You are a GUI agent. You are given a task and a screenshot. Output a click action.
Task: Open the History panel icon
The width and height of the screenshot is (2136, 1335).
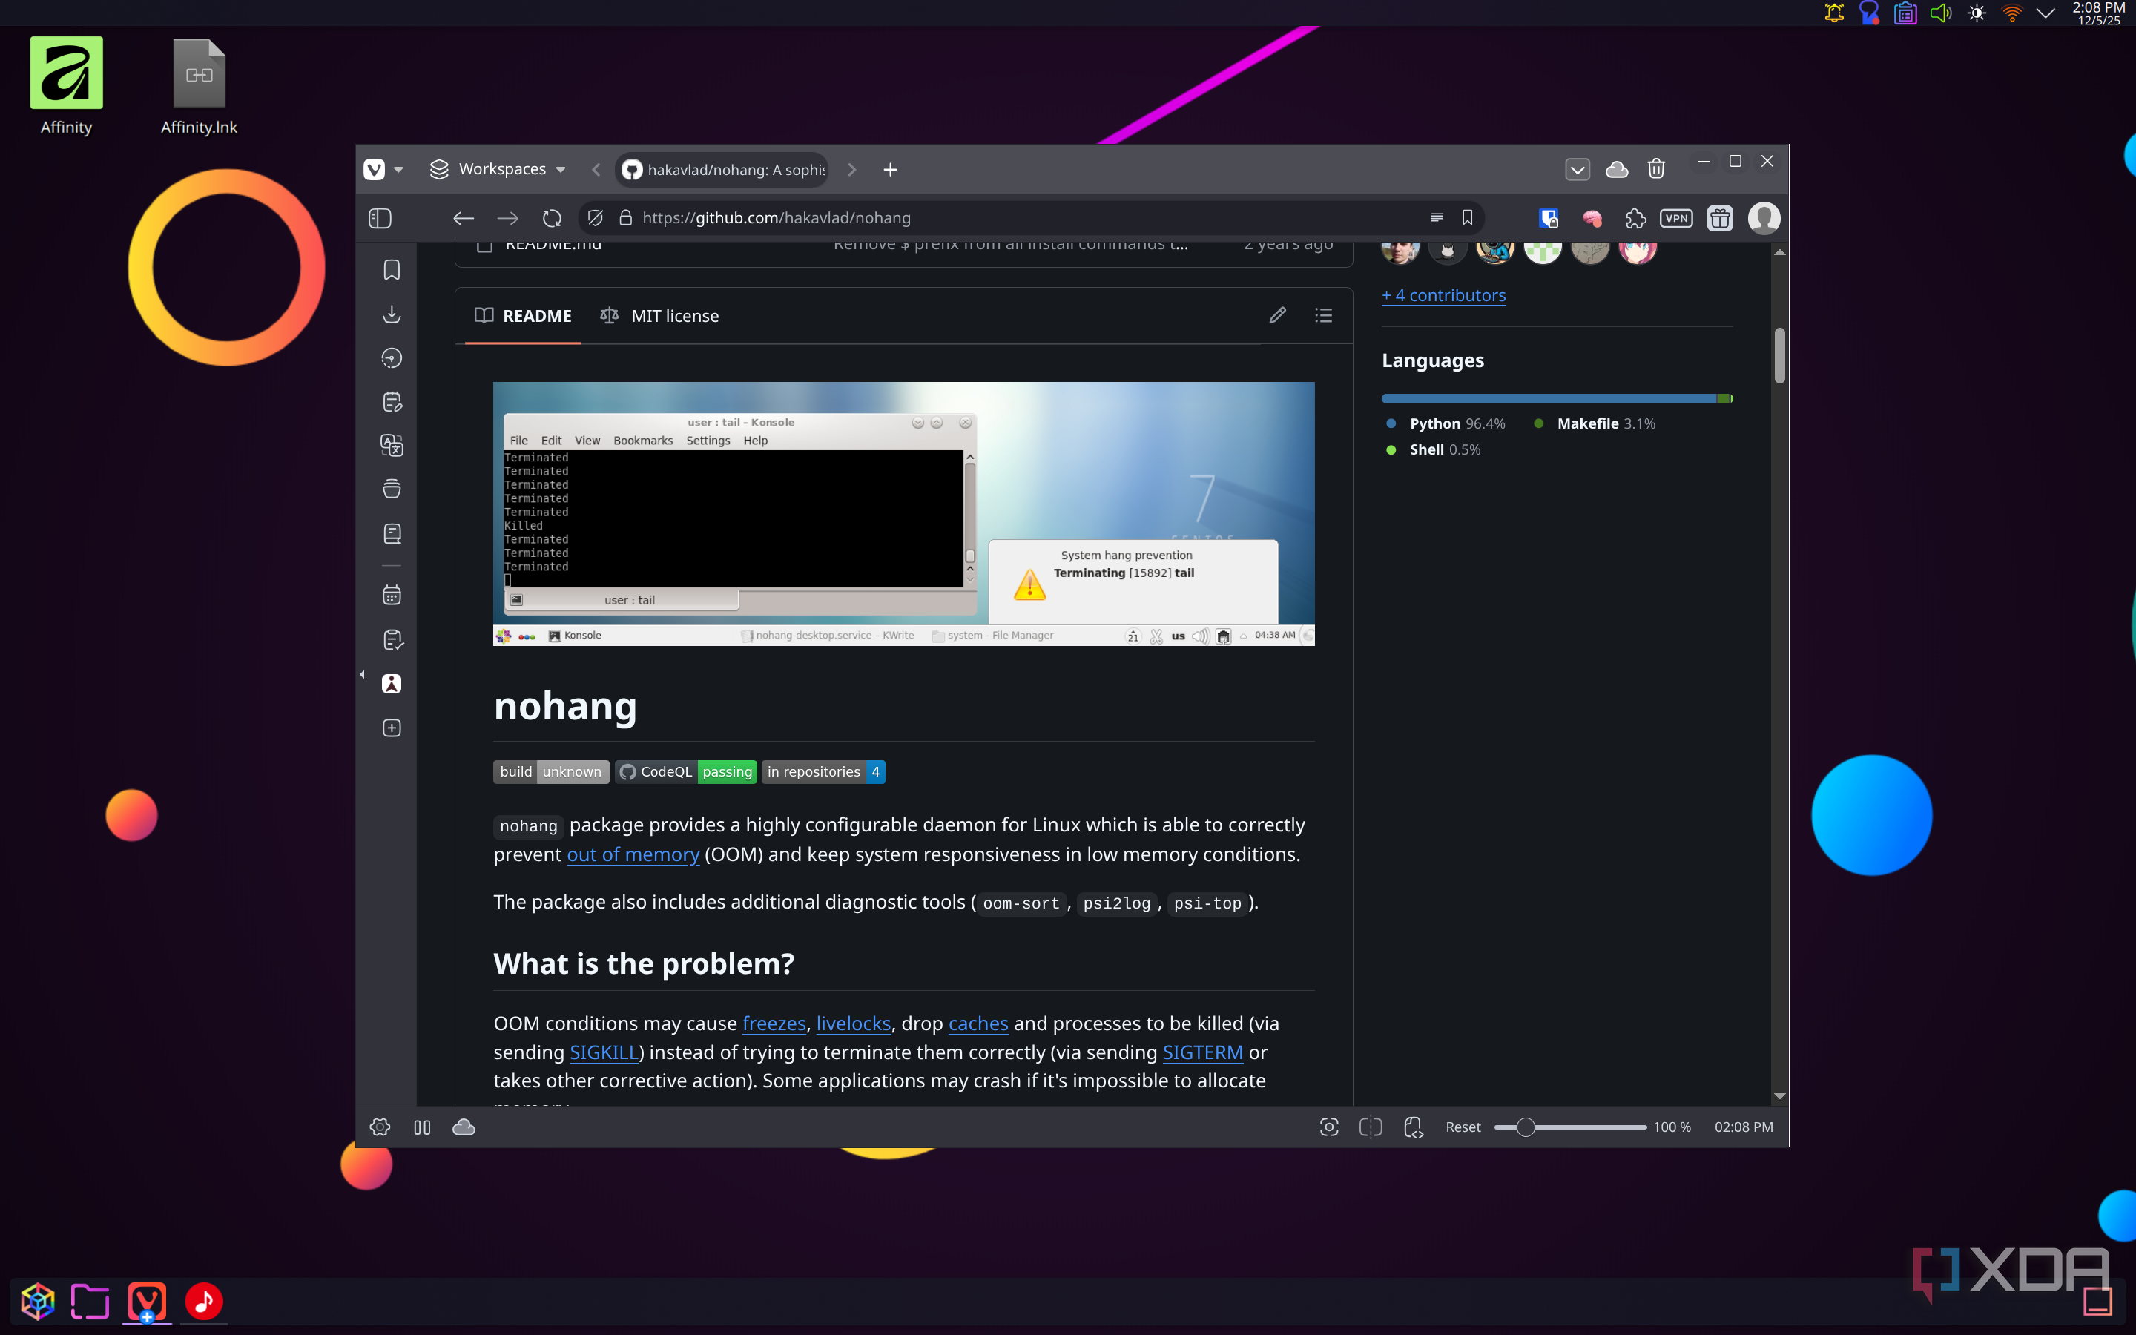click(x=392, y=357)
